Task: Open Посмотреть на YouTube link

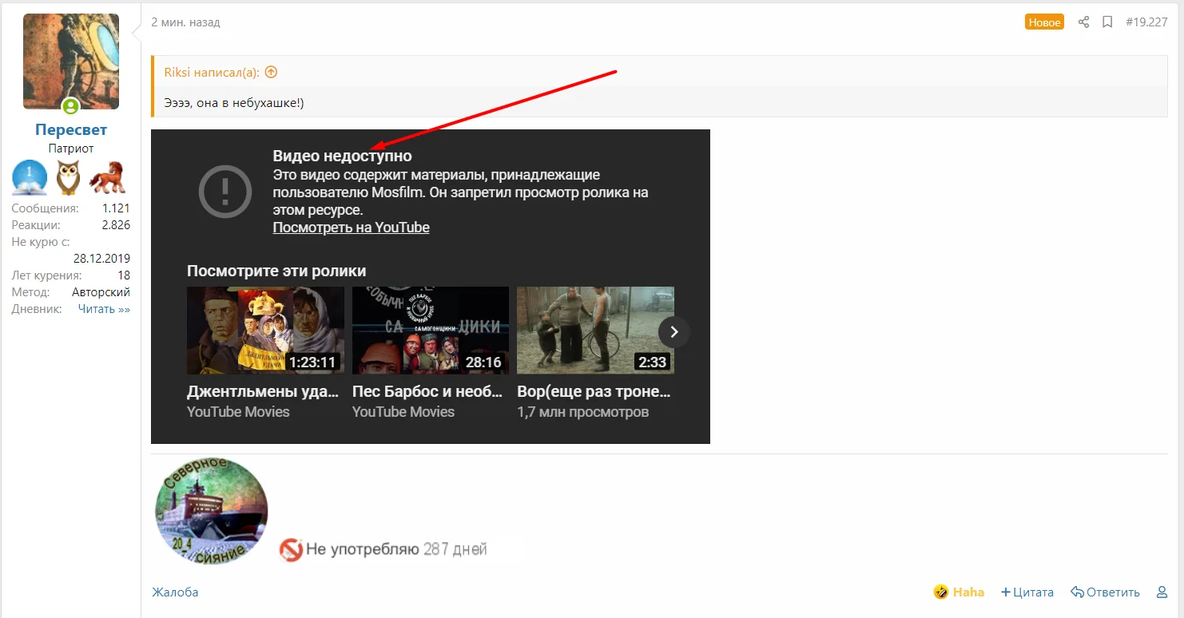Action: pyautogui.click(x=352, y=228)
